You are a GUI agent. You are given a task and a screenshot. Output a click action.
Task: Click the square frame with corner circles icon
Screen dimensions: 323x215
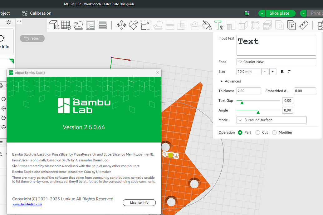255,25
